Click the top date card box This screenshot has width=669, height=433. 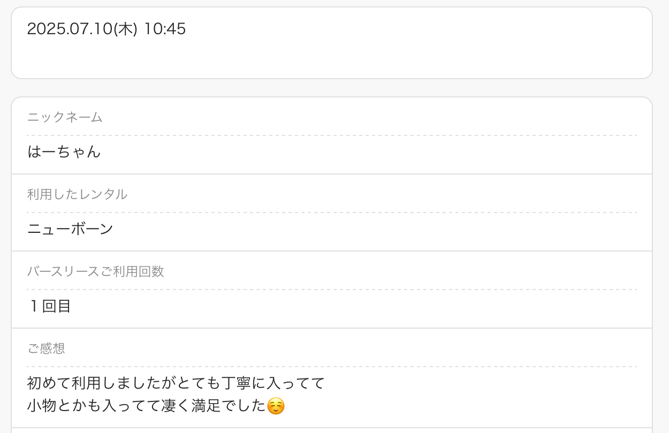click(x=332, y=43)
